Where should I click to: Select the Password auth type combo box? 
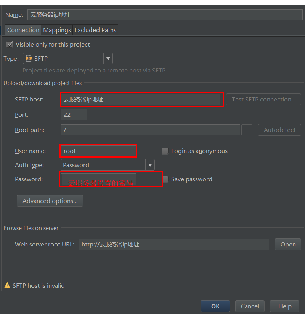point(108,165)
